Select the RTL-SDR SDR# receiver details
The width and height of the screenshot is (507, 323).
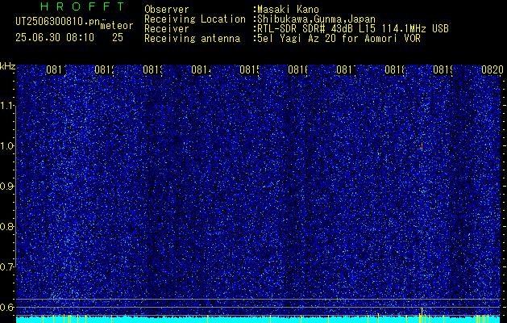pyautogui.click(x=351, y=29)
